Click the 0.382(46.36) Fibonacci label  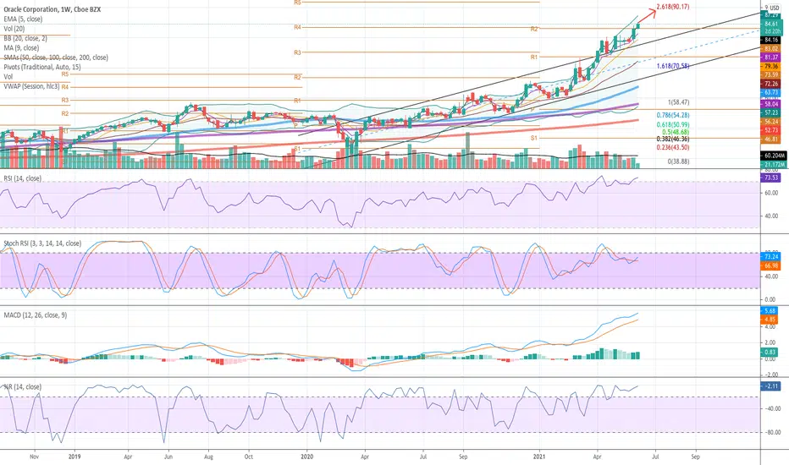click(673, 139)
